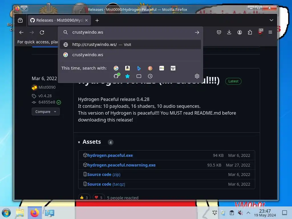
Task: Search in History clock icon
Action: tap(150, 76)
